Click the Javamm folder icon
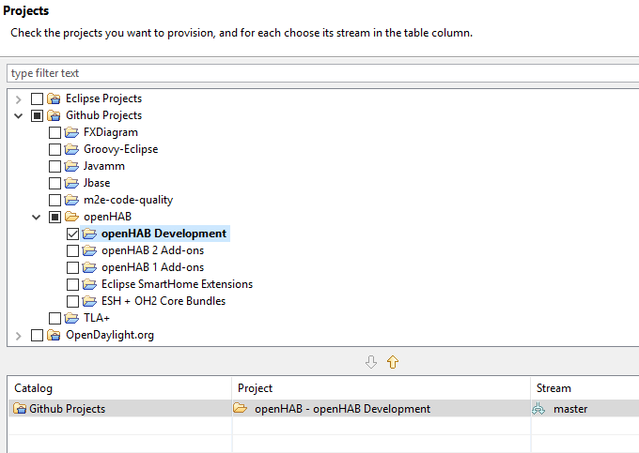The height and width of the screenshot is (453, 639). click(x=71, y=166)
